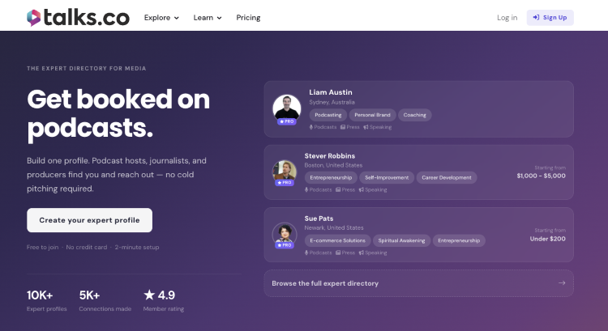This screenshot has height=331, width=608.
Task: Select the Personal Brand tag
Action: tap(372, 115)
